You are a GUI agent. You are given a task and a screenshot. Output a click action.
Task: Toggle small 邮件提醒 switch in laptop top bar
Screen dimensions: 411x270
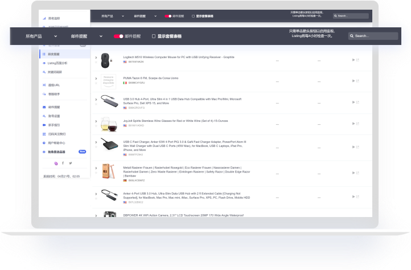(168, 16)
